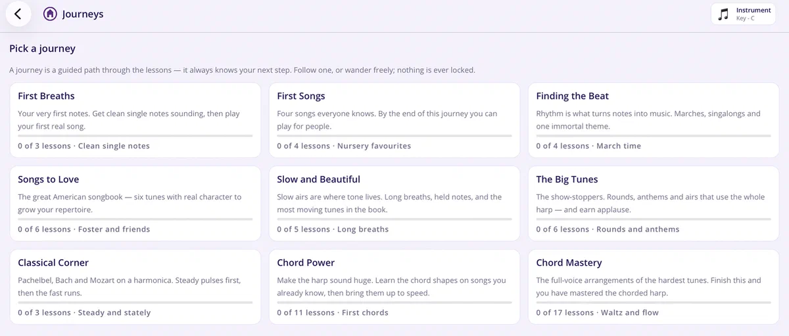Click description starting "Pachelbel, Bach and Mozart"

tap(130, 287)
